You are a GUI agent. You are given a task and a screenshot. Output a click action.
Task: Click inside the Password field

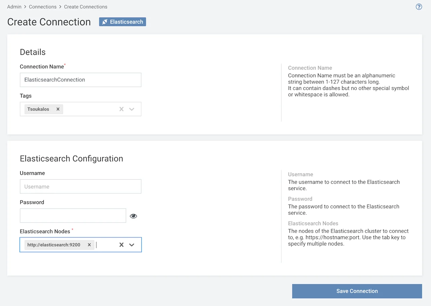(x=73, y=216)
